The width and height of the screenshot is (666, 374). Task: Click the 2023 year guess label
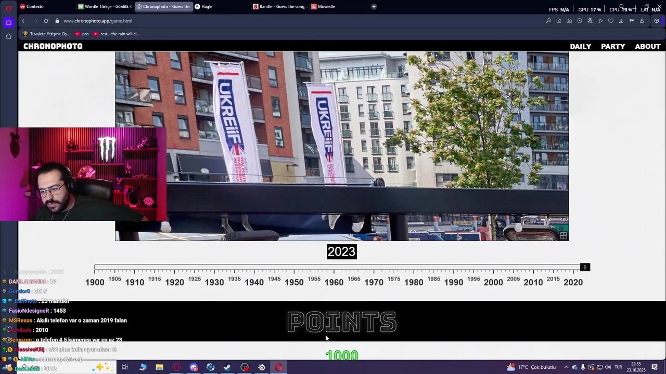pyautogui.click(x=342, y=251)
